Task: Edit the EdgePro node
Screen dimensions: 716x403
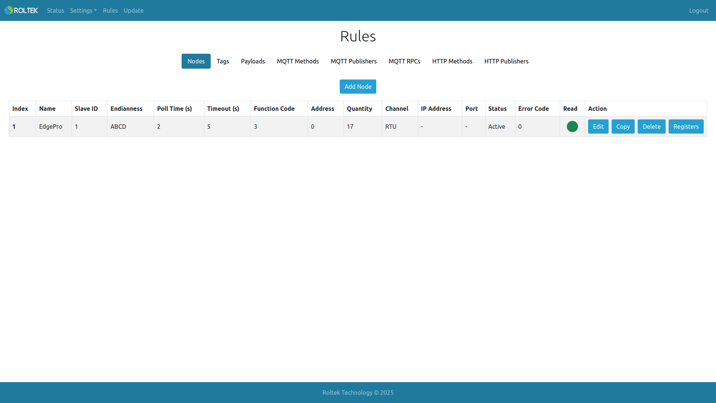Action: coord(598,126)
